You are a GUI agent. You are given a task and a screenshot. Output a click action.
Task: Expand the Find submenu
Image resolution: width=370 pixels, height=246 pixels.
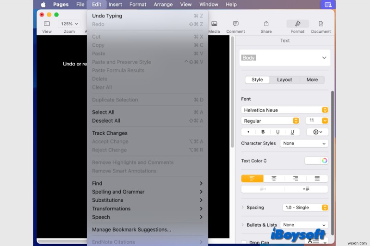148,183
